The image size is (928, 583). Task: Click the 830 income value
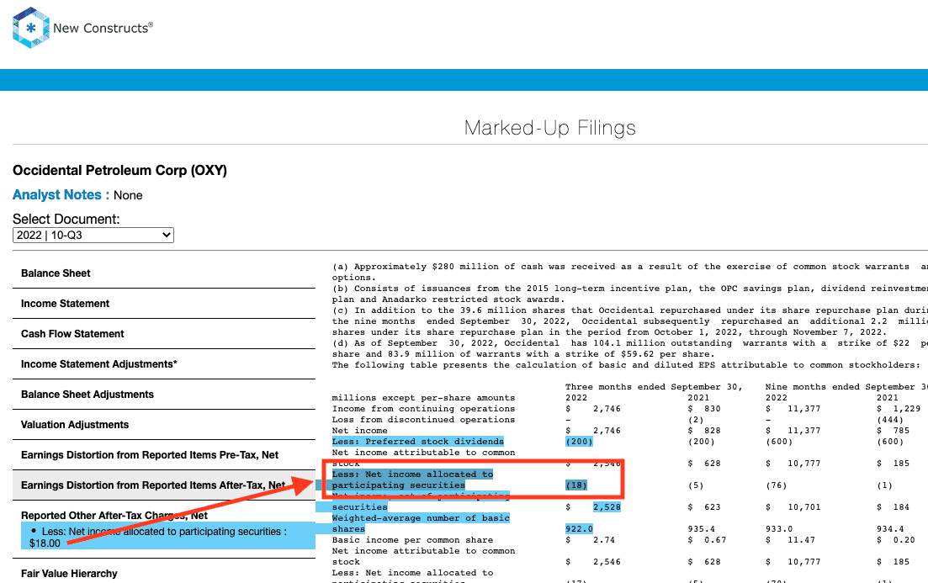coord(713,409)
